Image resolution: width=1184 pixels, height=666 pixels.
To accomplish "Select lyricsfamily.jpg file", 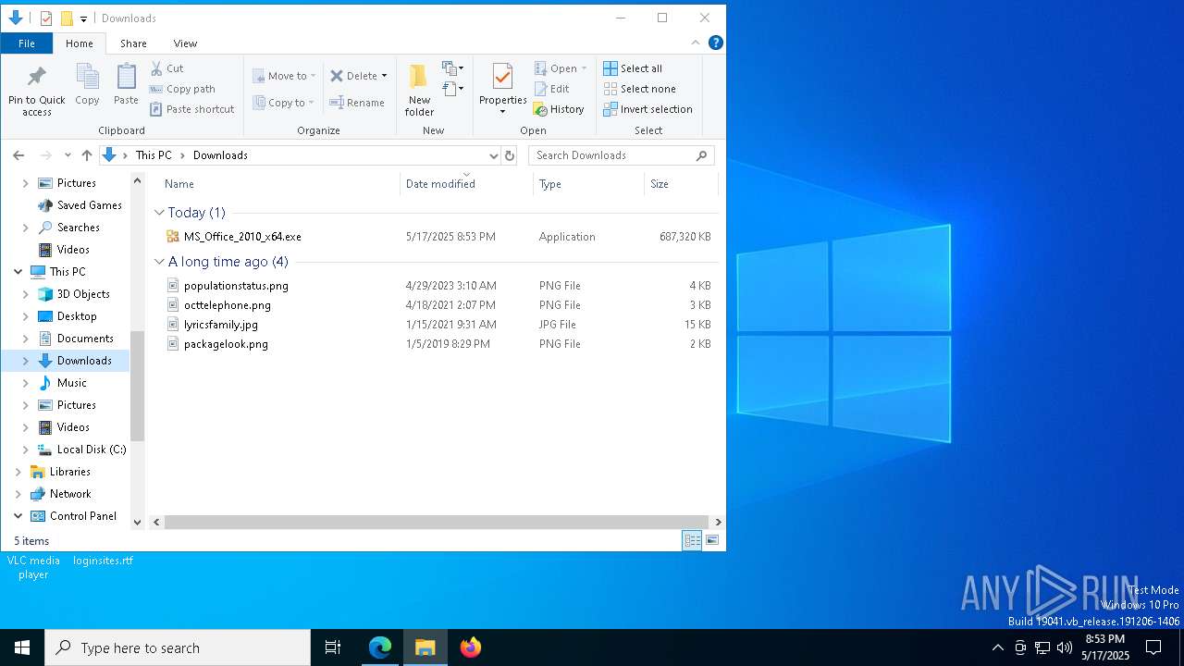I will [438, 325].
